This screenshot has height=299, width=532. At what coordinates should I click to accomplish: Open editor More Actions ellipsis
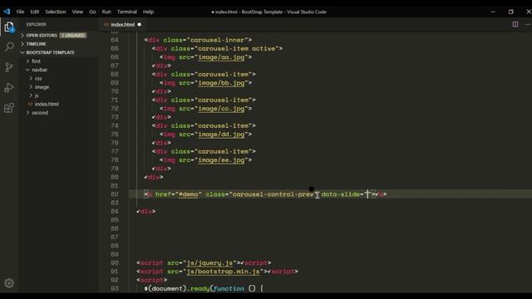pyautogui.click(x=528, y=24)
